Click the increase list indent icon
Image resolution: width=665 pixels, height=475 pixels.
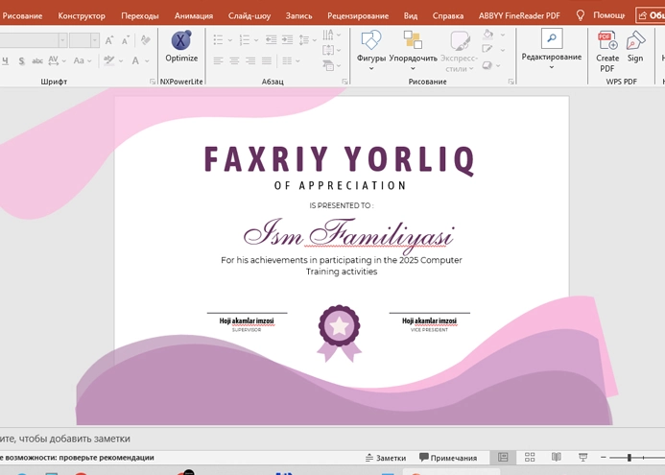pyautogui.click(x=288, y=40)
